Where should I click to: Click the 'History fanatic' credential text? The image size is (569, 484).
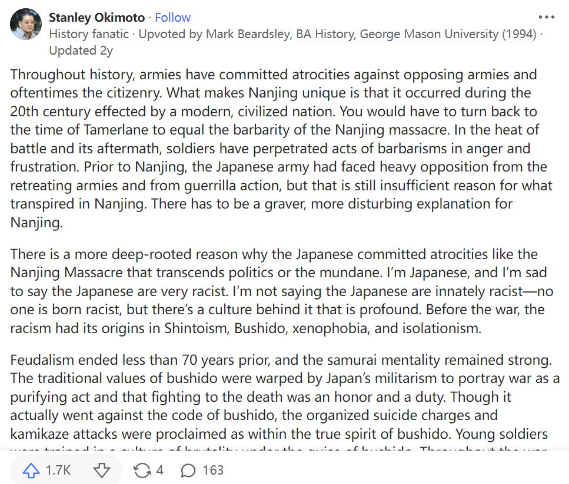(89, 34)
